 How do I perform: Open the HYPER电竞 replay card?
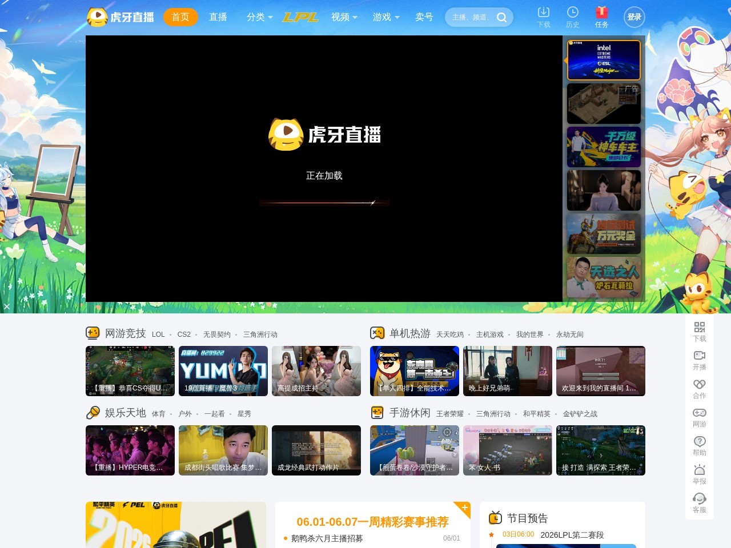pyautogui.click(x=130, y=450)
